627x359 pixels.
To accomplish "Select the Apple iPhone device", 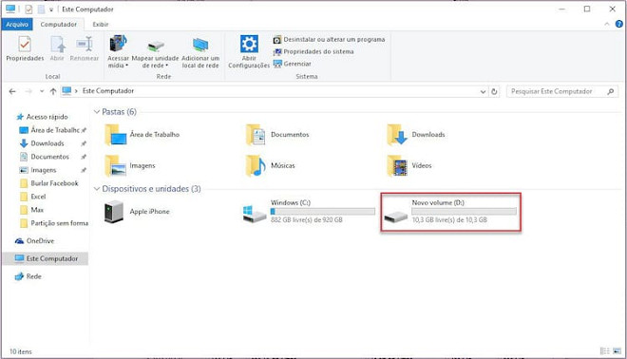I will coord(137,212).
